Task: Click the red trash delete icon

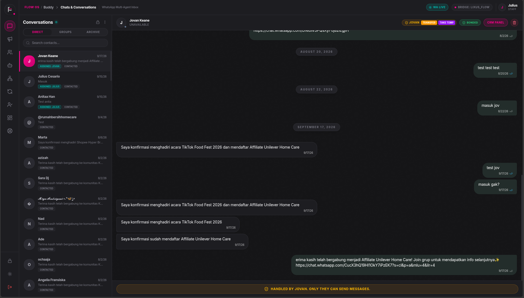Action: (x=514, y=23)
